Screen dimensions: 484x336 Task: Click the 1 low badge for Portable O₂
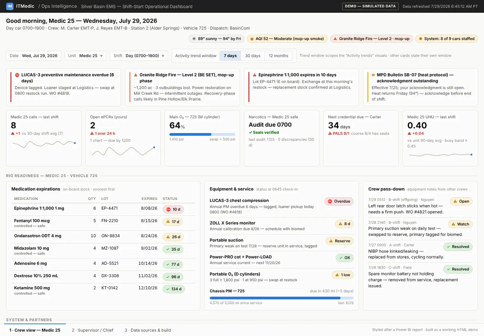tap(343, 275)
